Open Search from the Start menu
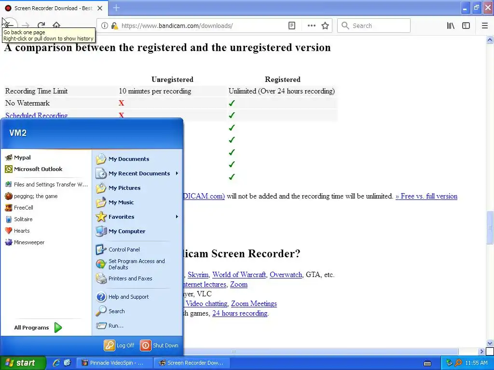This screenshot has width=494, height=370. pyautogui.click(x=137, y=311)
